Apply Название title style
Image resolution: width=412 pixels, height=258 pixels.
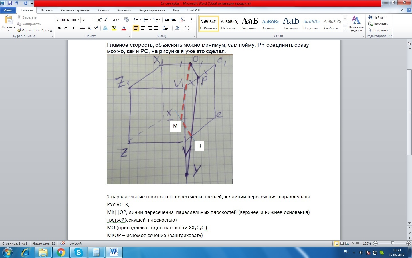point(291,24)
